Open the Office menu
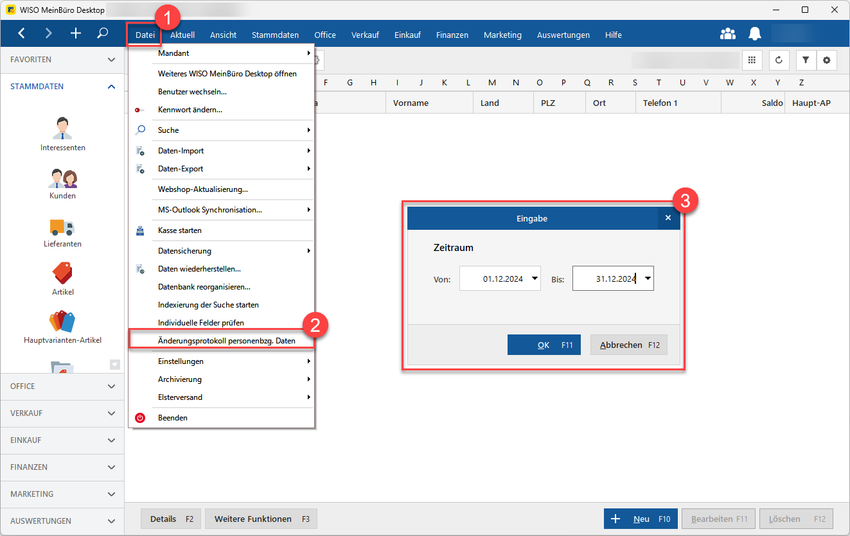This screenshot has width=850, height=536. [x=325, y=35]
